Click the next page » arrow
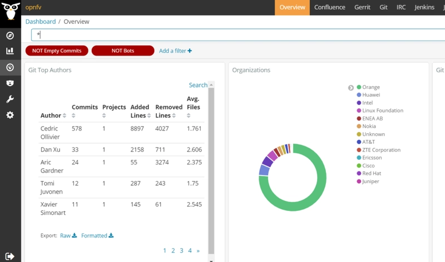 tap(198, 251)
